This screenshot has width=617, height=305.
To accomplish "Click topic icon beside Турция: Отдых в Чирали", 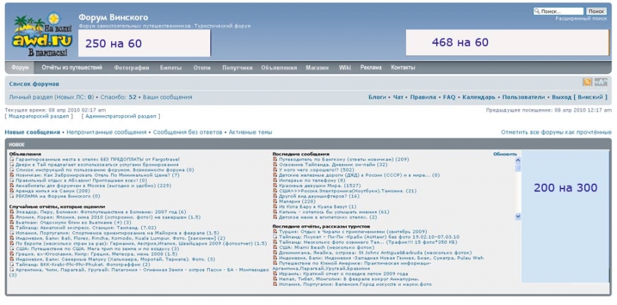I will 275,232.
